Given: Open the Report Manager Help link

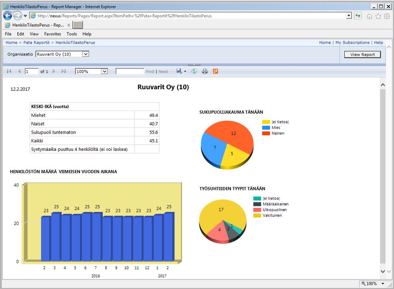Looking at the screenshot, I should [x=379, y=42].
